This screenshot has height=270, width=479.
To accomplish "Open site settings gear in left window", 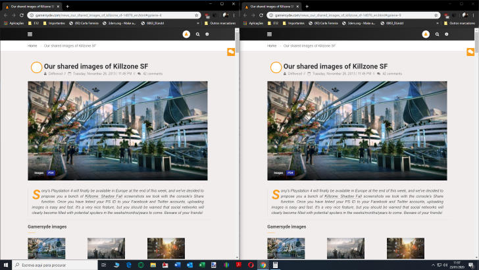I will tap(207, 34).
